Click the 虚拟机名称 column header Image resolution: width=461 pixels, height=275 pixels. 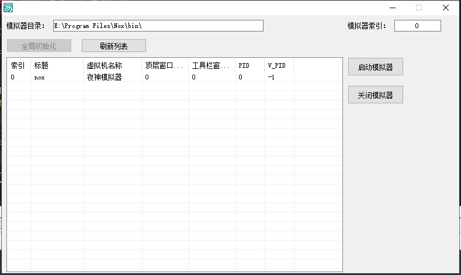pos(113,65)
